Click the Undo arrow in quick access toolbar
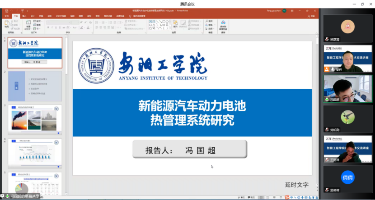375x200 pixels. tap(12, 11)
